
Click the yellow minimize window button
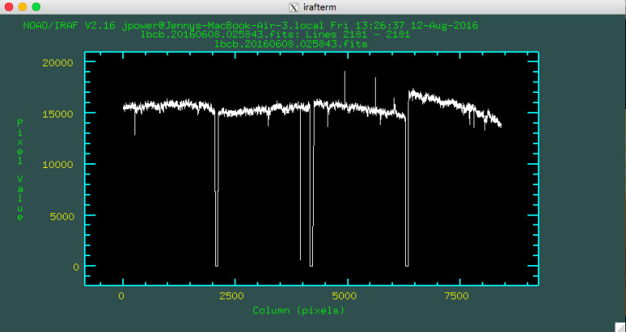point(23,7)
